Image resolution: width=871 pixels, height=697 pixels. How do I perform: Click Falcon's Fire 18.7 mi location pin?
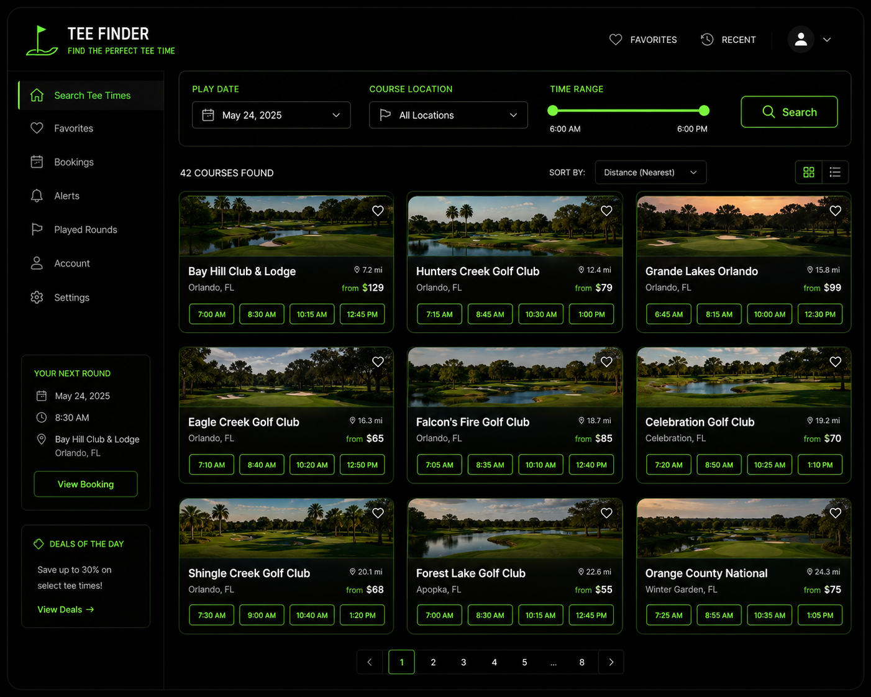(581, 421)
